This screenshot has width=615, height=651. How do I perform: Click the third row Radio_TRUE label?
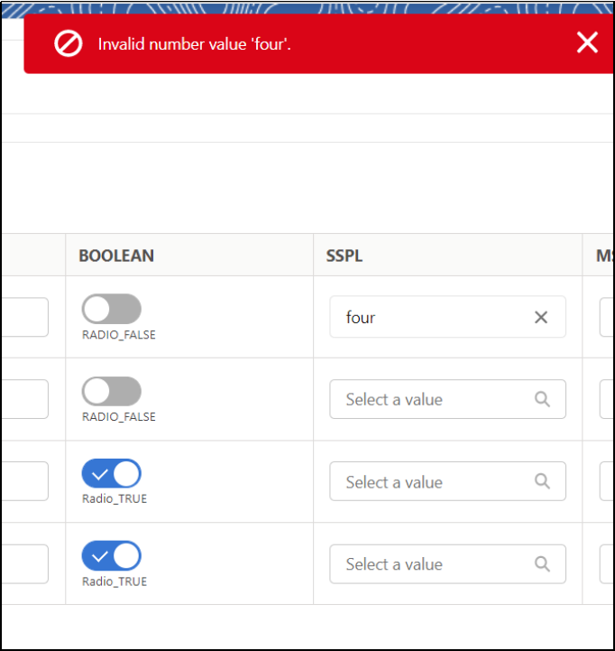click(115, 498)
